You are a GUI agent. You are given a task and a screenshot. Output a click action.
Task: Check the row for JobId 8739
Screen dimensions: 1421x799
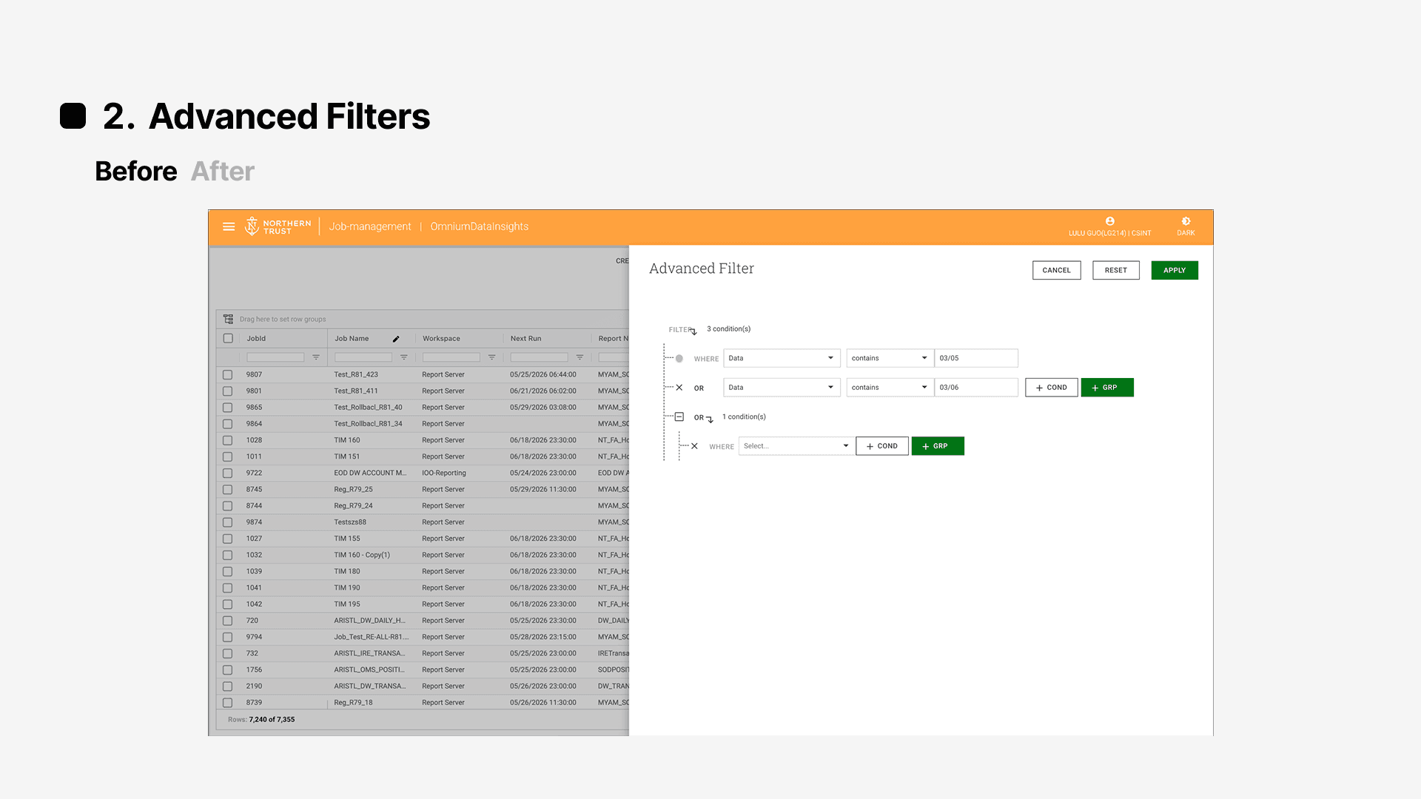(228, 703)
